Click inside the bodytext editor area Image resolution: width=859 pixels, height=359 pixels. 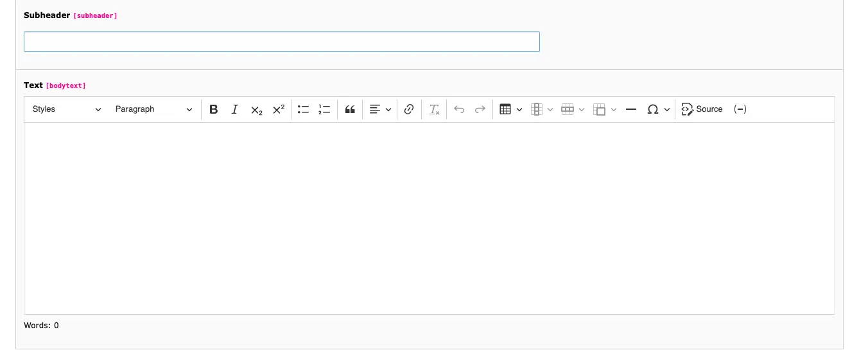coord(429,218)
